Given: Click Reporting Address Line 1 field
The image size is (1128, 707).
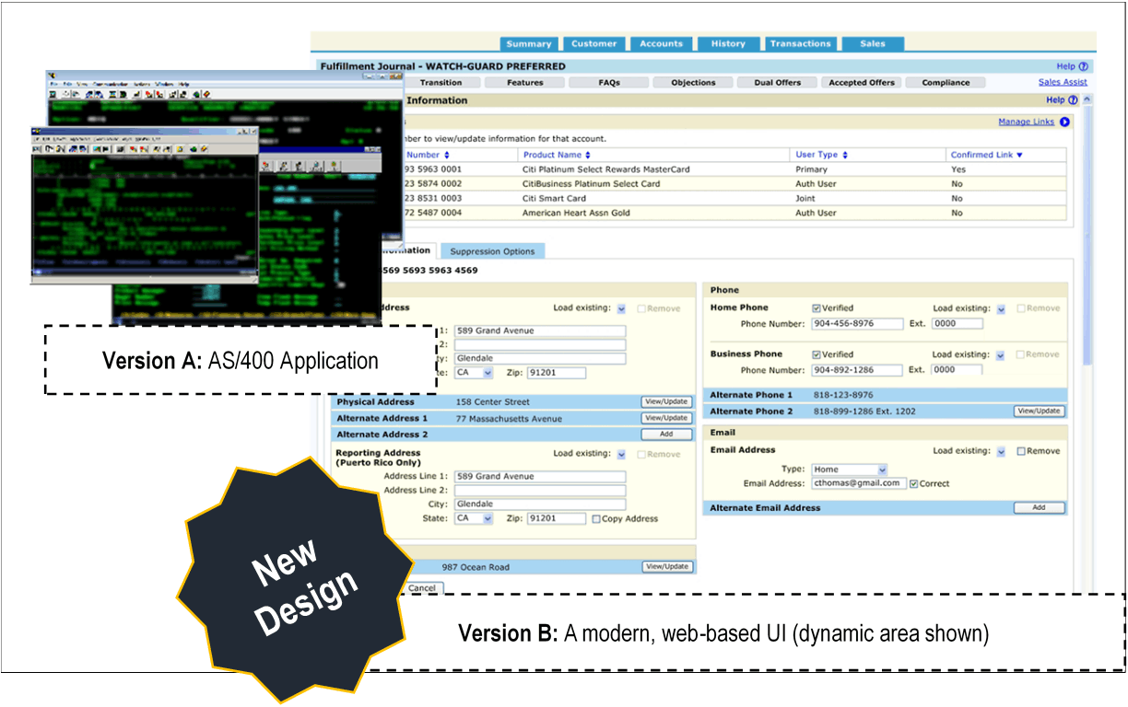Looking at the screenshot, I should tap(540, 477).
